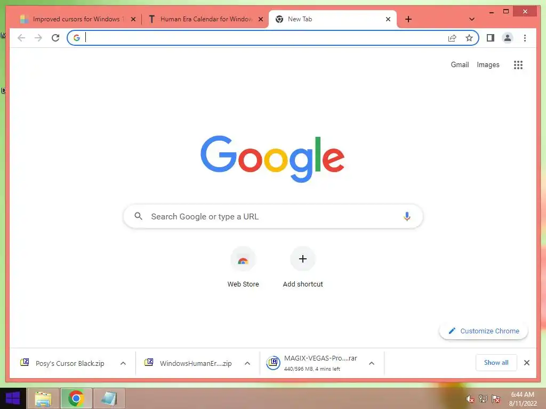Select the New Tab tab
The width and height of the screenshot is (546, 409).
coord(333,19)
